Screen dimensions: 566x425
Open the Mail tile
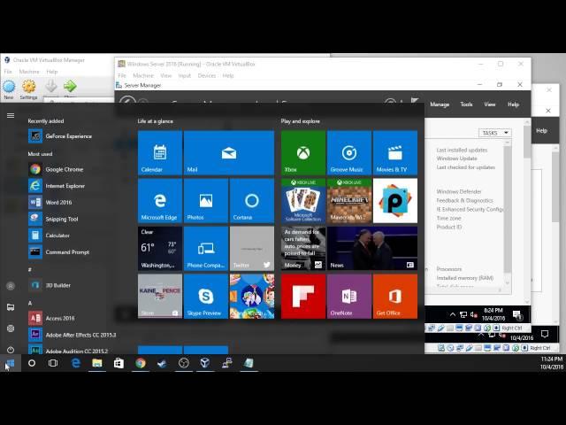[229, 153]
